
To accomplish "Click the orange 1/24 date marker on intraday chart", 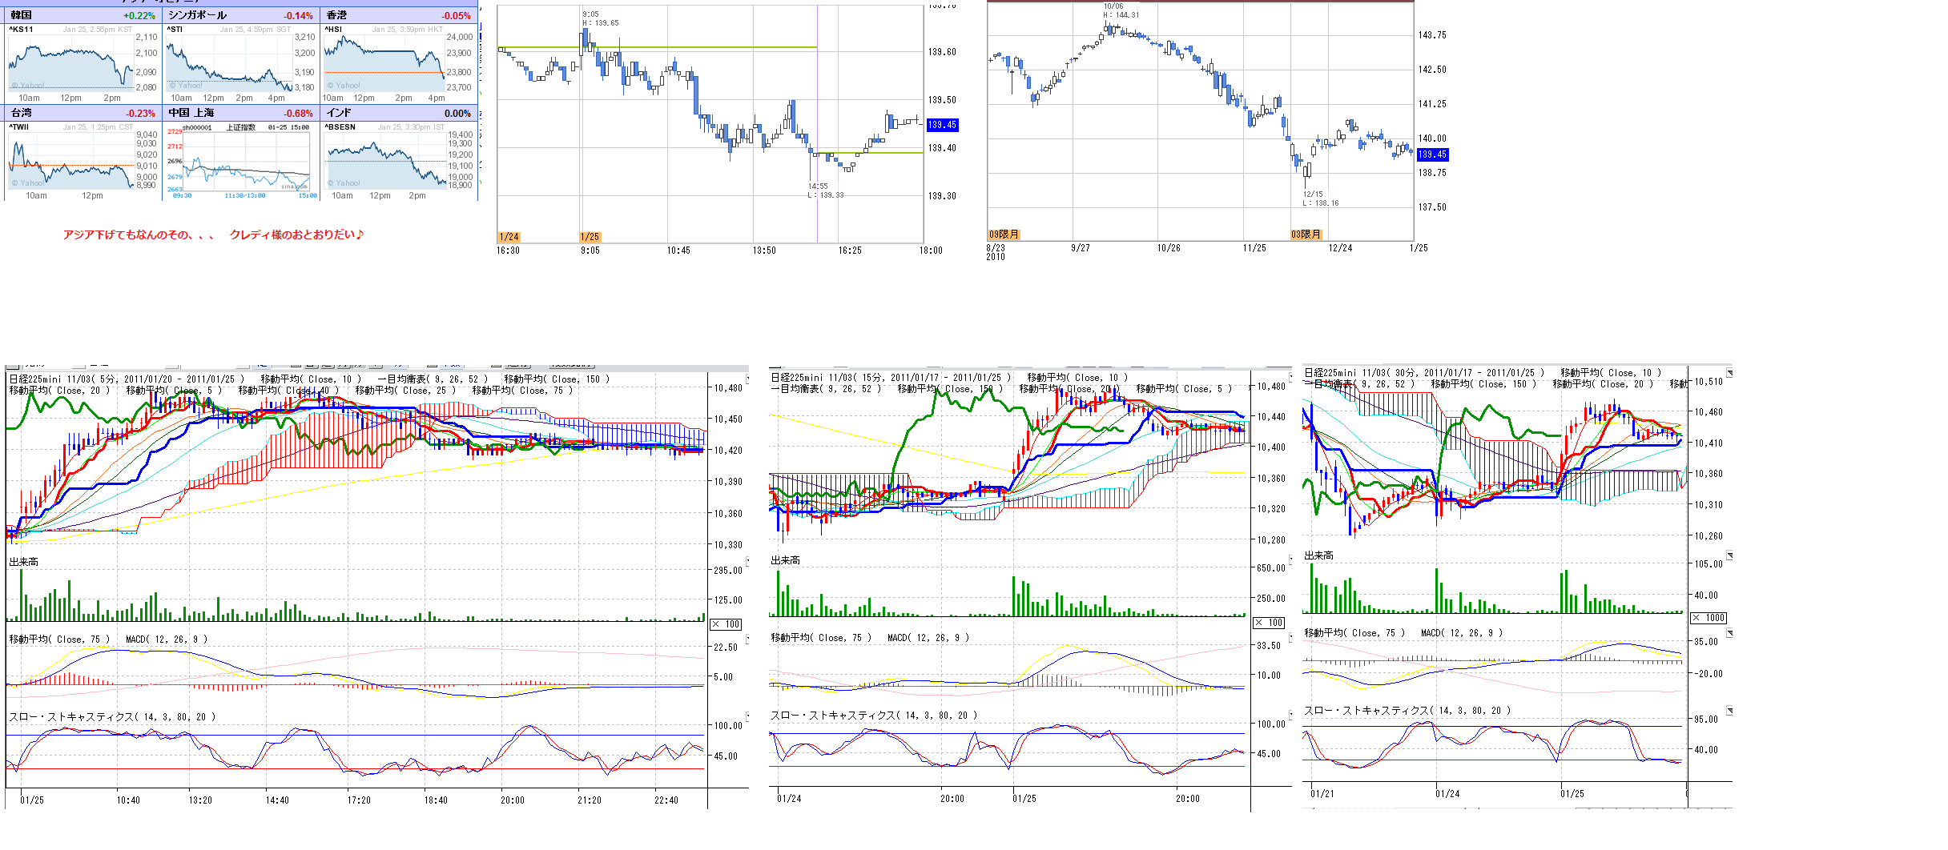I will 509,237.
